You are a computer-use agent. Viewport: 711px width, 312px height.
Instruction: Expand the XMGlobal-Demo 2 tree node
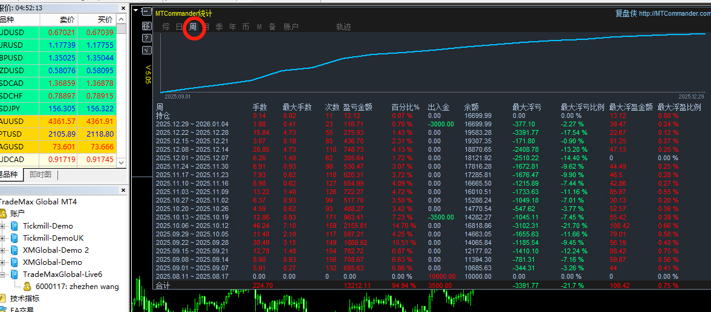[x=2, y=250]
